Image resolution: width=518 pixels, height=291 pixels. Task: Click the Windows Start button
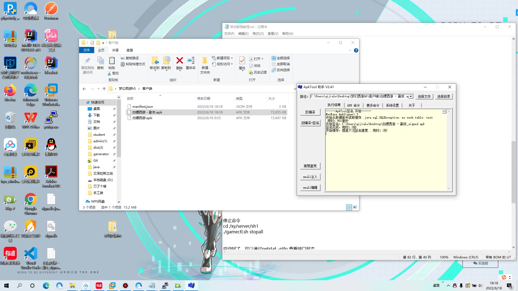coord(6,286)
